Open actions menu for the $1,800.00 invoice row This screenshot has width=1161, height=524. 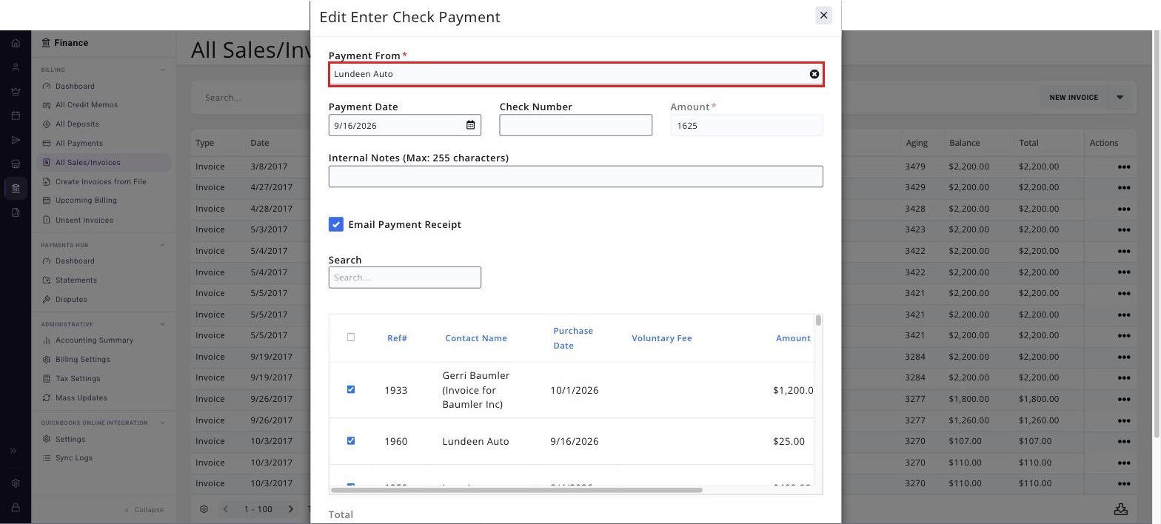click(x=1124, y=399)
